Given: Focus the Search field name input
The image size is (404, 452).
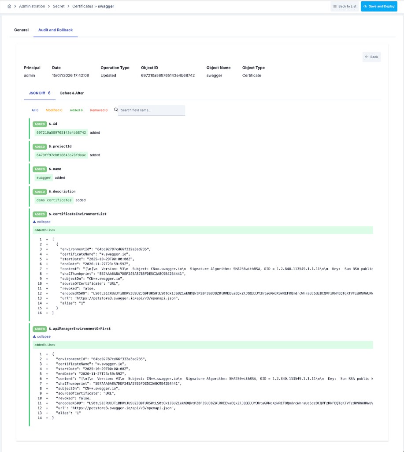Looking at the screenshot, I should 152,110.
